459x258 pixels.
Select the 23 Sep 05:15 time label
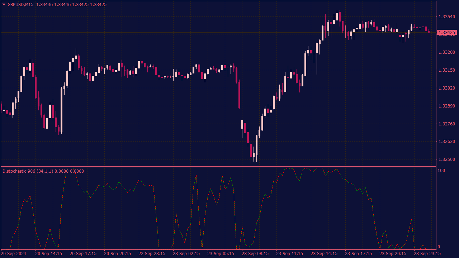[221, 254]
